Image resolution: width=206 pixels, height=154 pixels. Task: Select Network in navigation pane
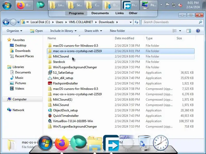[16, 110]
